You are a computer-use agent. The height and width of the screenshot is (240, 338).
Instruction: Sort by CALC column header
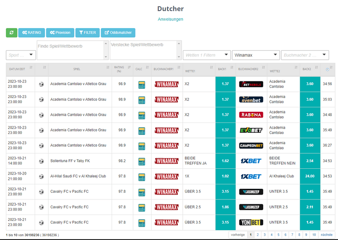(x=142, y=69)
